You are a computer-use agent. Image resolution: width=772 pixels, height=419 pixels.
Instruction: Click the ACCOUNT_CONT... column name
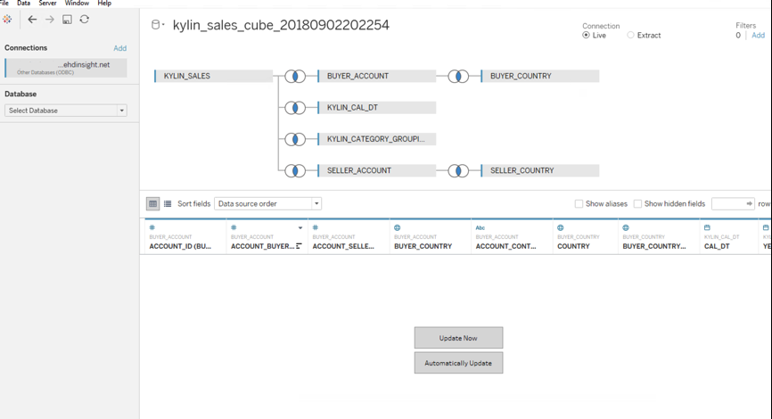point(505,246)
